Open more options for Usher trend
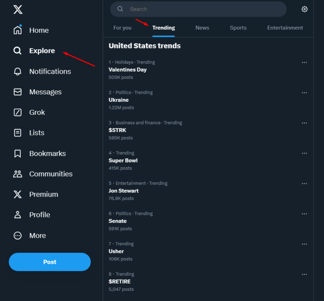This screenshot has height=301, width=324. [304, 244]
